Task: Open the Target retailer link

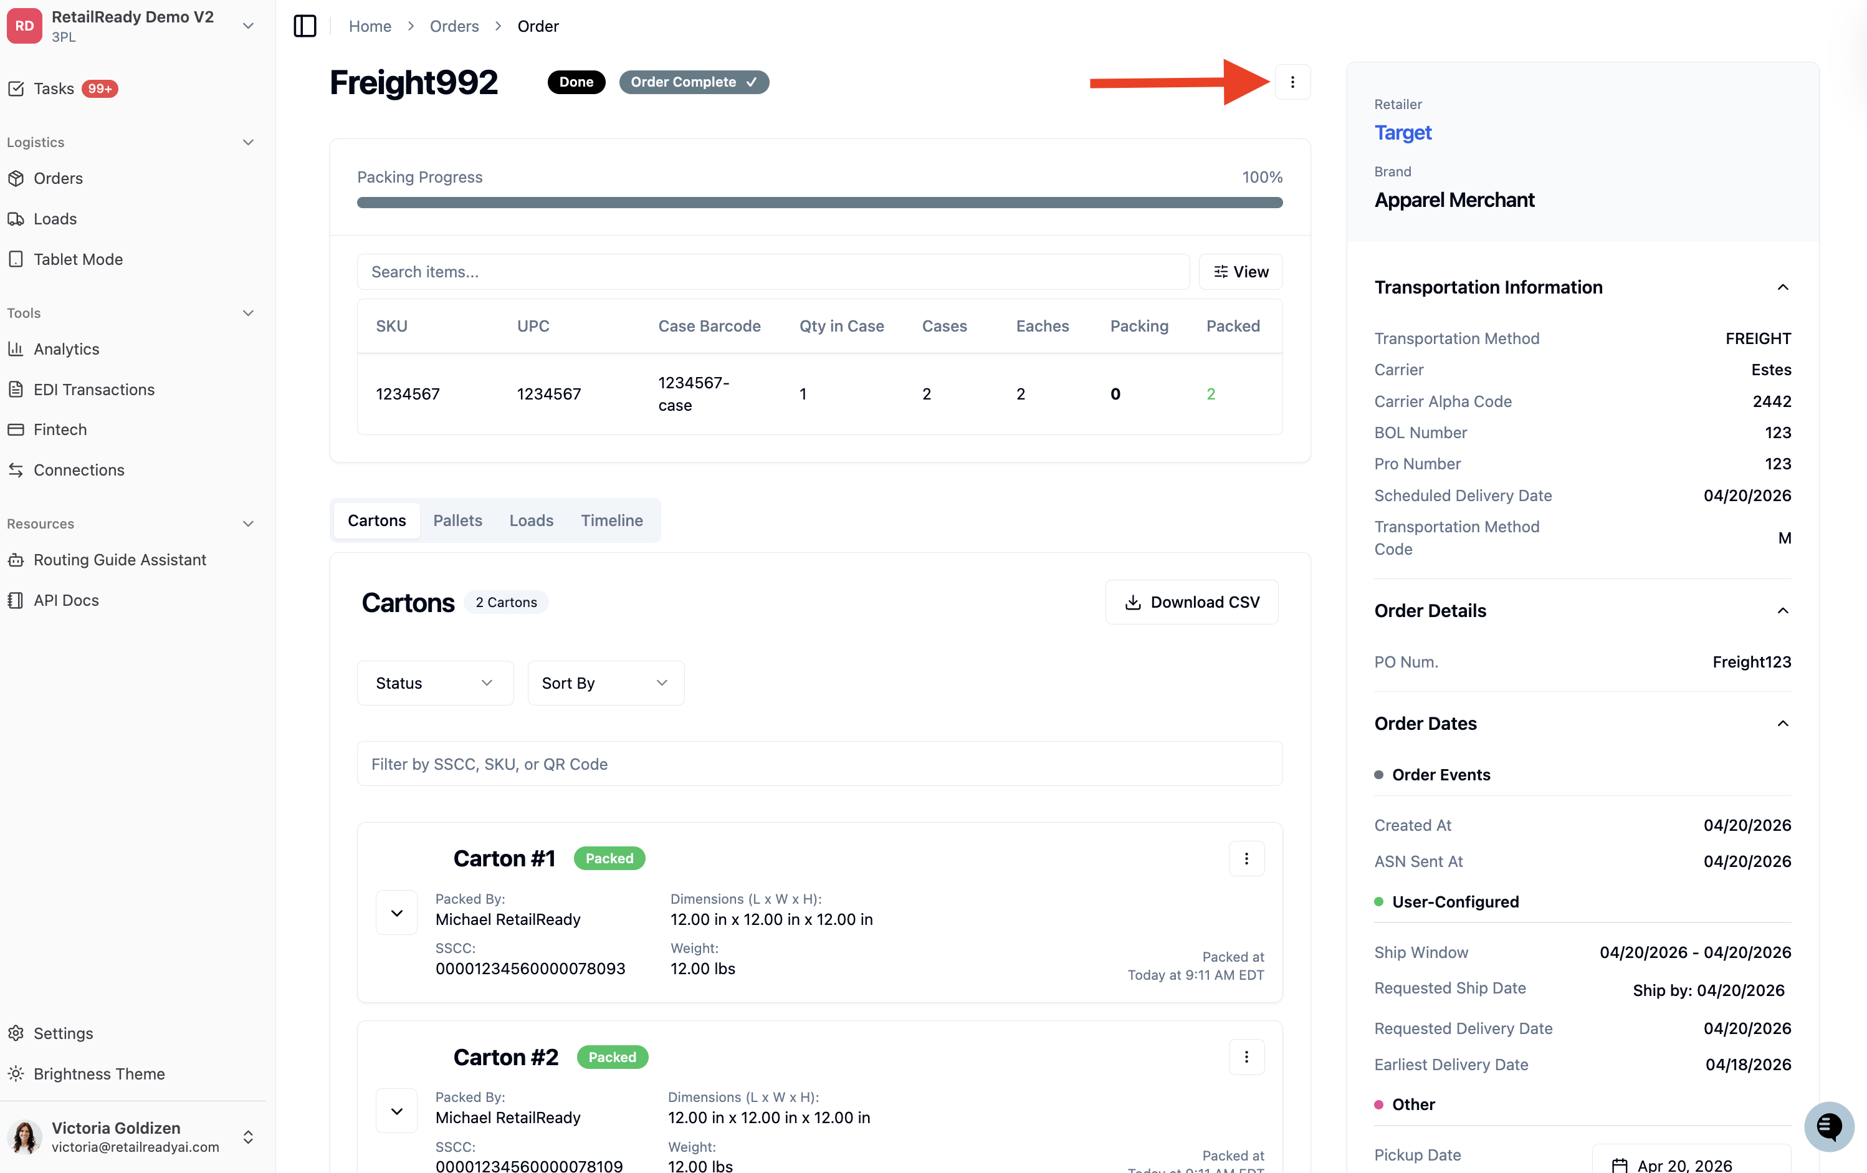Action: pyautogui.click(x=1403, y=133)
